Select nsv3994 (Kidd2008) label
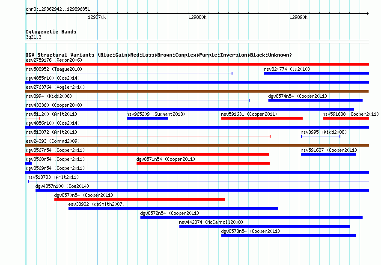381x265 pixels. click(x=49, y=96)
